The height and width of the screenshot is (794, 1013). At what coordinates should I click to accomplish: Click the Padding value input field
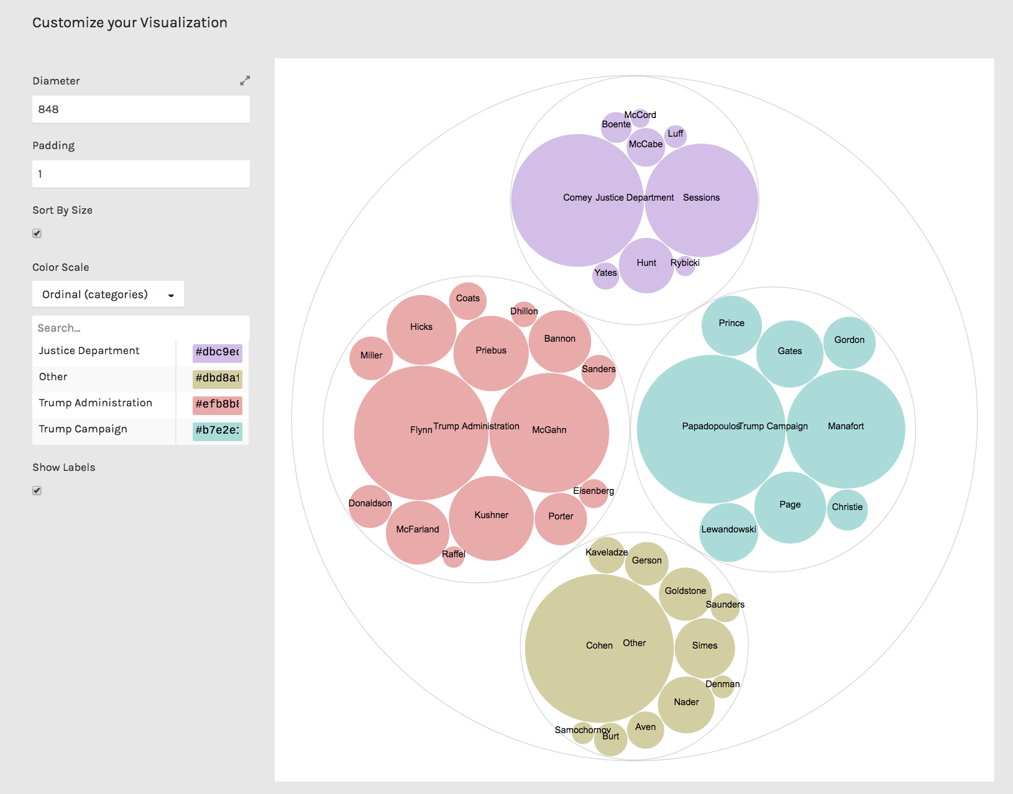click(140, 174)
